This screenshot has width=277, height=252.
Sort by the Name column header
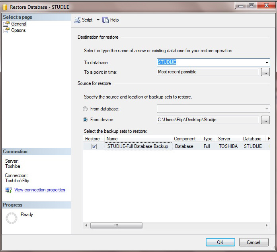click(x=138, y=139)
